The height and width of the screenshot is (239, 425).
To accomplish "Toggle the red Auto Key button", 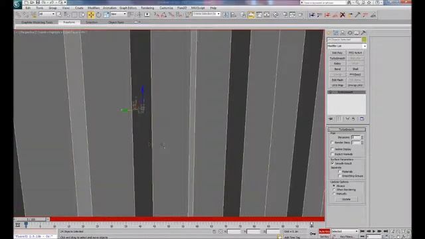I will [324, 232].
